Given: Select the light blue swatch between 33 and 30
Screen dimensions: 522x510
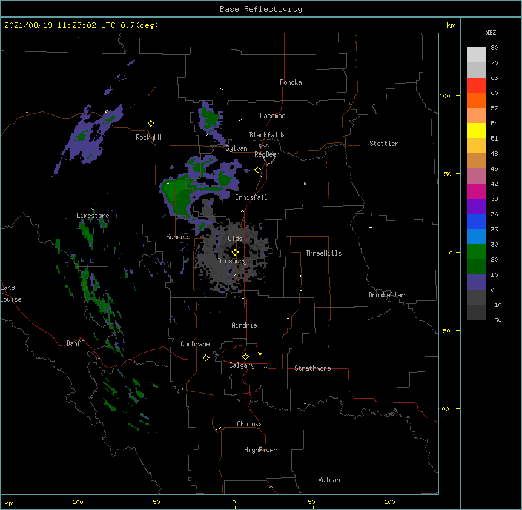Looking at the screenshot, I should coord(476,237).
